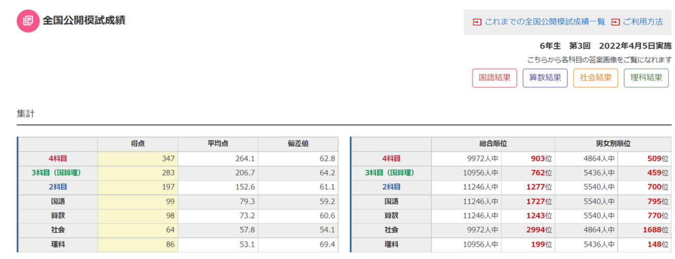Click the deviation value 64.2

[x=328, y=172]
